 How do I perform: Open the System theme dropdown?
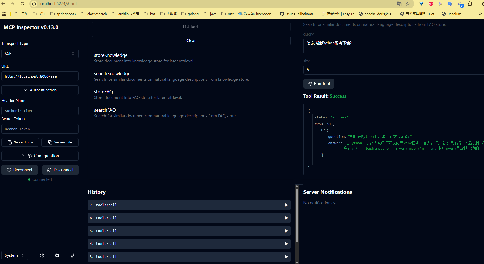click(x=15, y=255)
